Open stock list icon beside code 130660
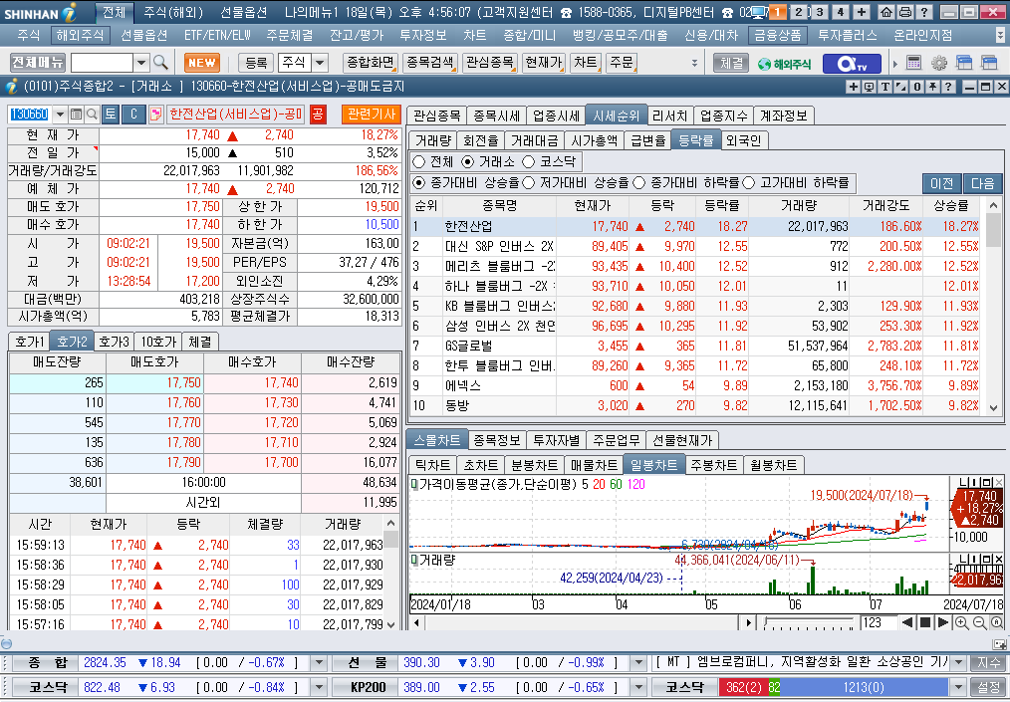 [76, 114]
